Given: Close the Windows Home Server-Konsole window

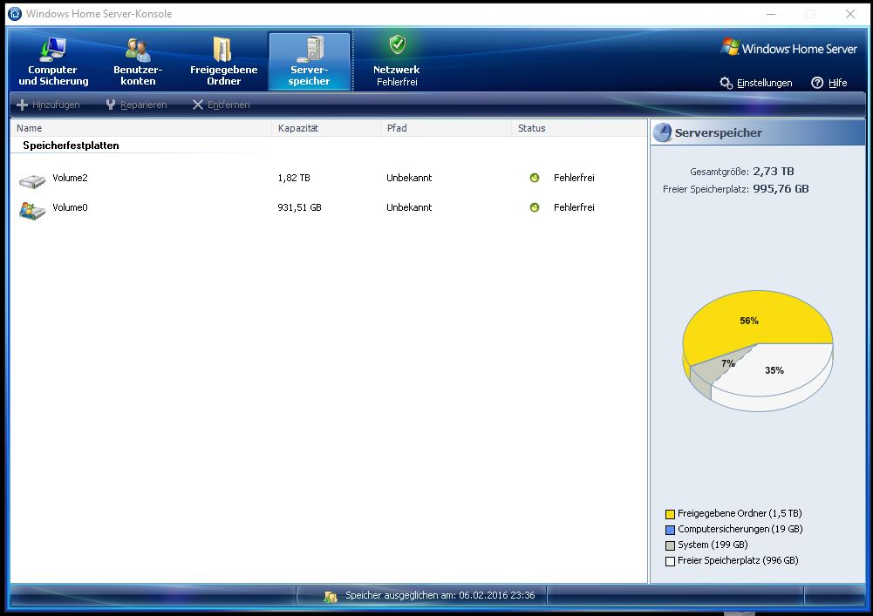Looking at the screenshot, I should tap(850, 14).
